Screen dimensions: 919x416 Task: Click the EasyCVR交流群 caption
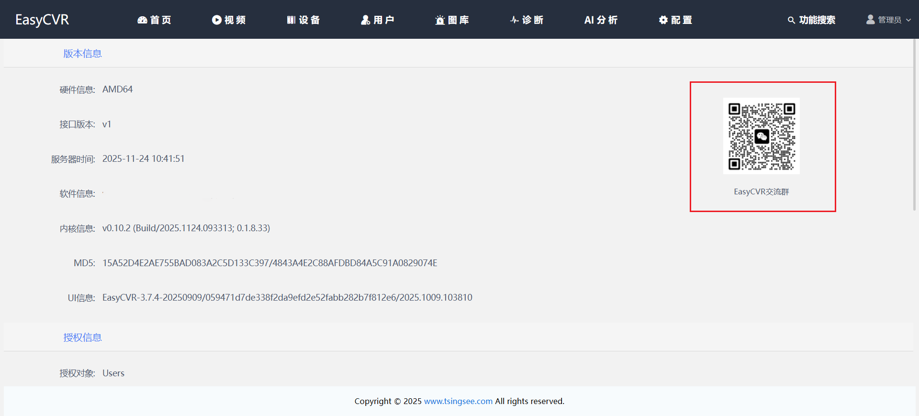click(761, 191)
